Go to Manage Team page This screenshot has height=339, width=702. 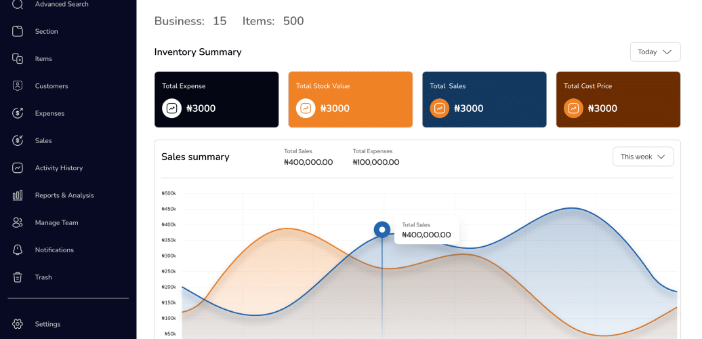(56, 222)
